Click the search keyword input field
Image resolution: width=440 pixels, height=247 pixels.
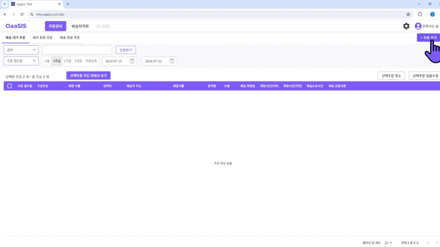[77, 49]
